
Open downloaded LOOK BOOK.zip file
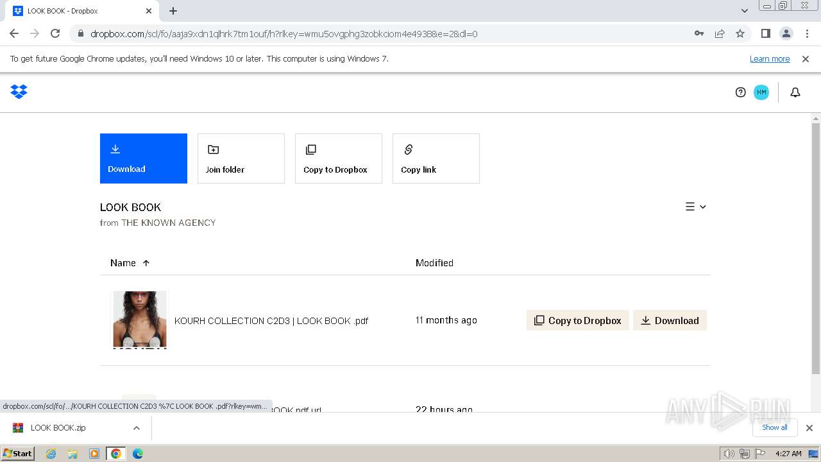pos(58,428)
